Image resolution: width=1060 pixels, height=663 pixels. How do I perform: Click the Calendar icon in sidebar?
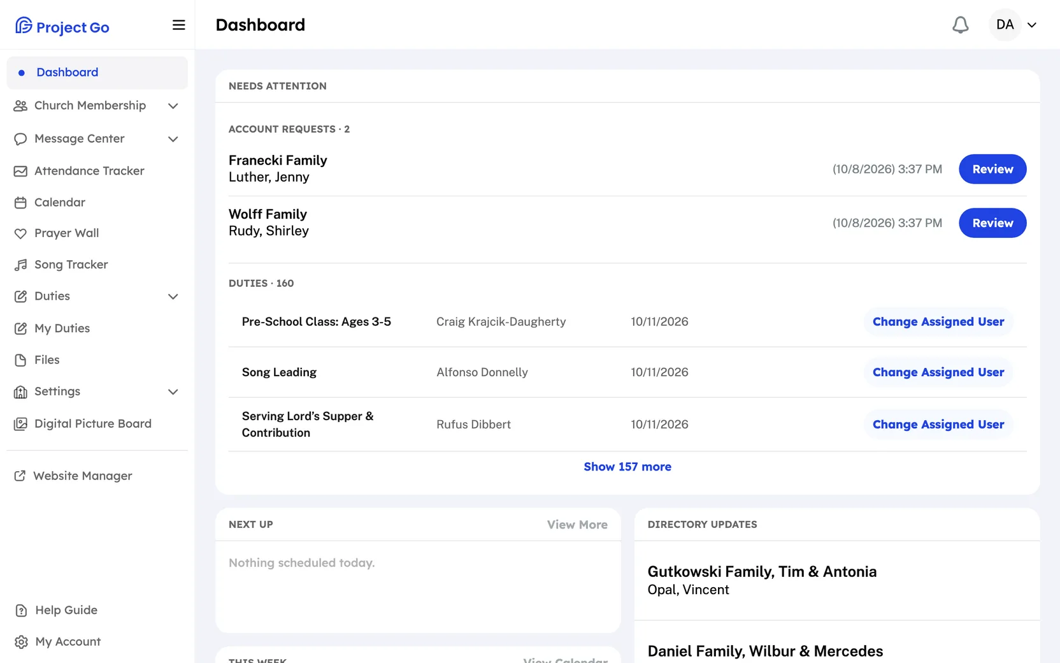pyautogui.click(x=20, y=203)
